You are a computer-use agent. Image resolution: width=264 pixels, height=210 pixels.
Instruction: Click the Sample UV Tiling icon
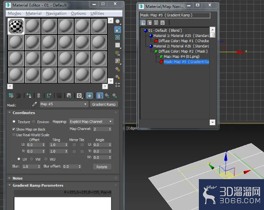118,45
